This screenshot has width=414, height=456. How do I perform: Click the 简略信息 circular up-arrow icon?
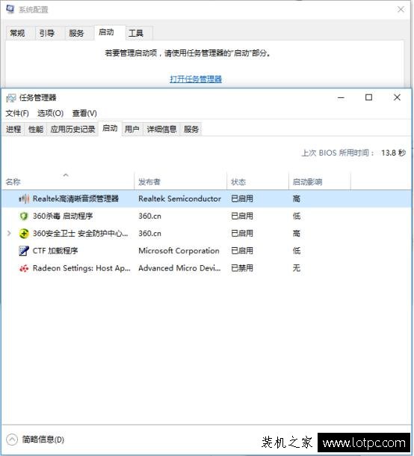[x=12, y=440]
